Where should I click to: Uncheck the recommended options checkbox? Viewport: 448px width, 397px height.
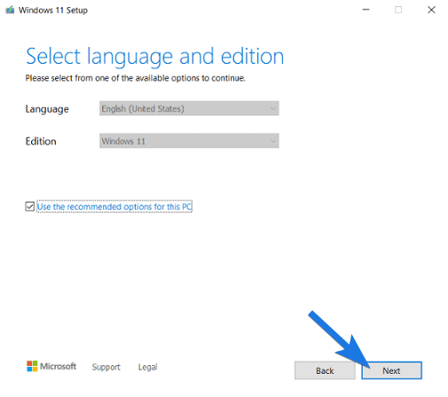click(29, 206)
